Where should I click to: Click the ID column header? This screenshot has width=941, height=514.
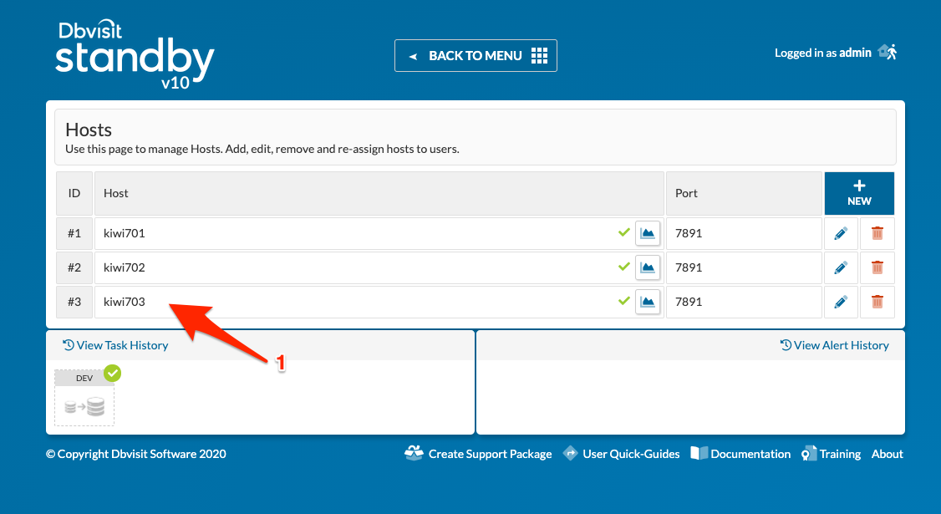pos(74,193)
